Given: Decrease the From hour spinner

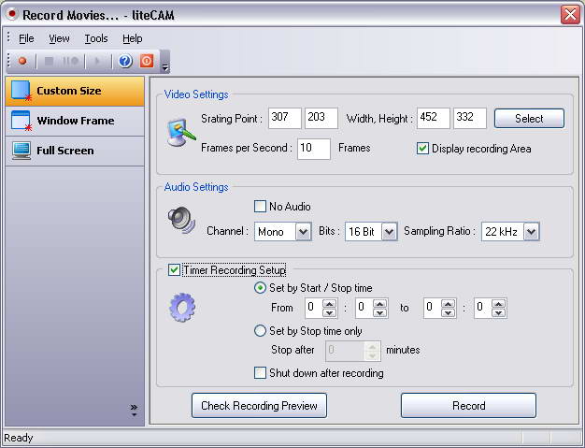Looking at the screenshot, I should coord(330,312).
